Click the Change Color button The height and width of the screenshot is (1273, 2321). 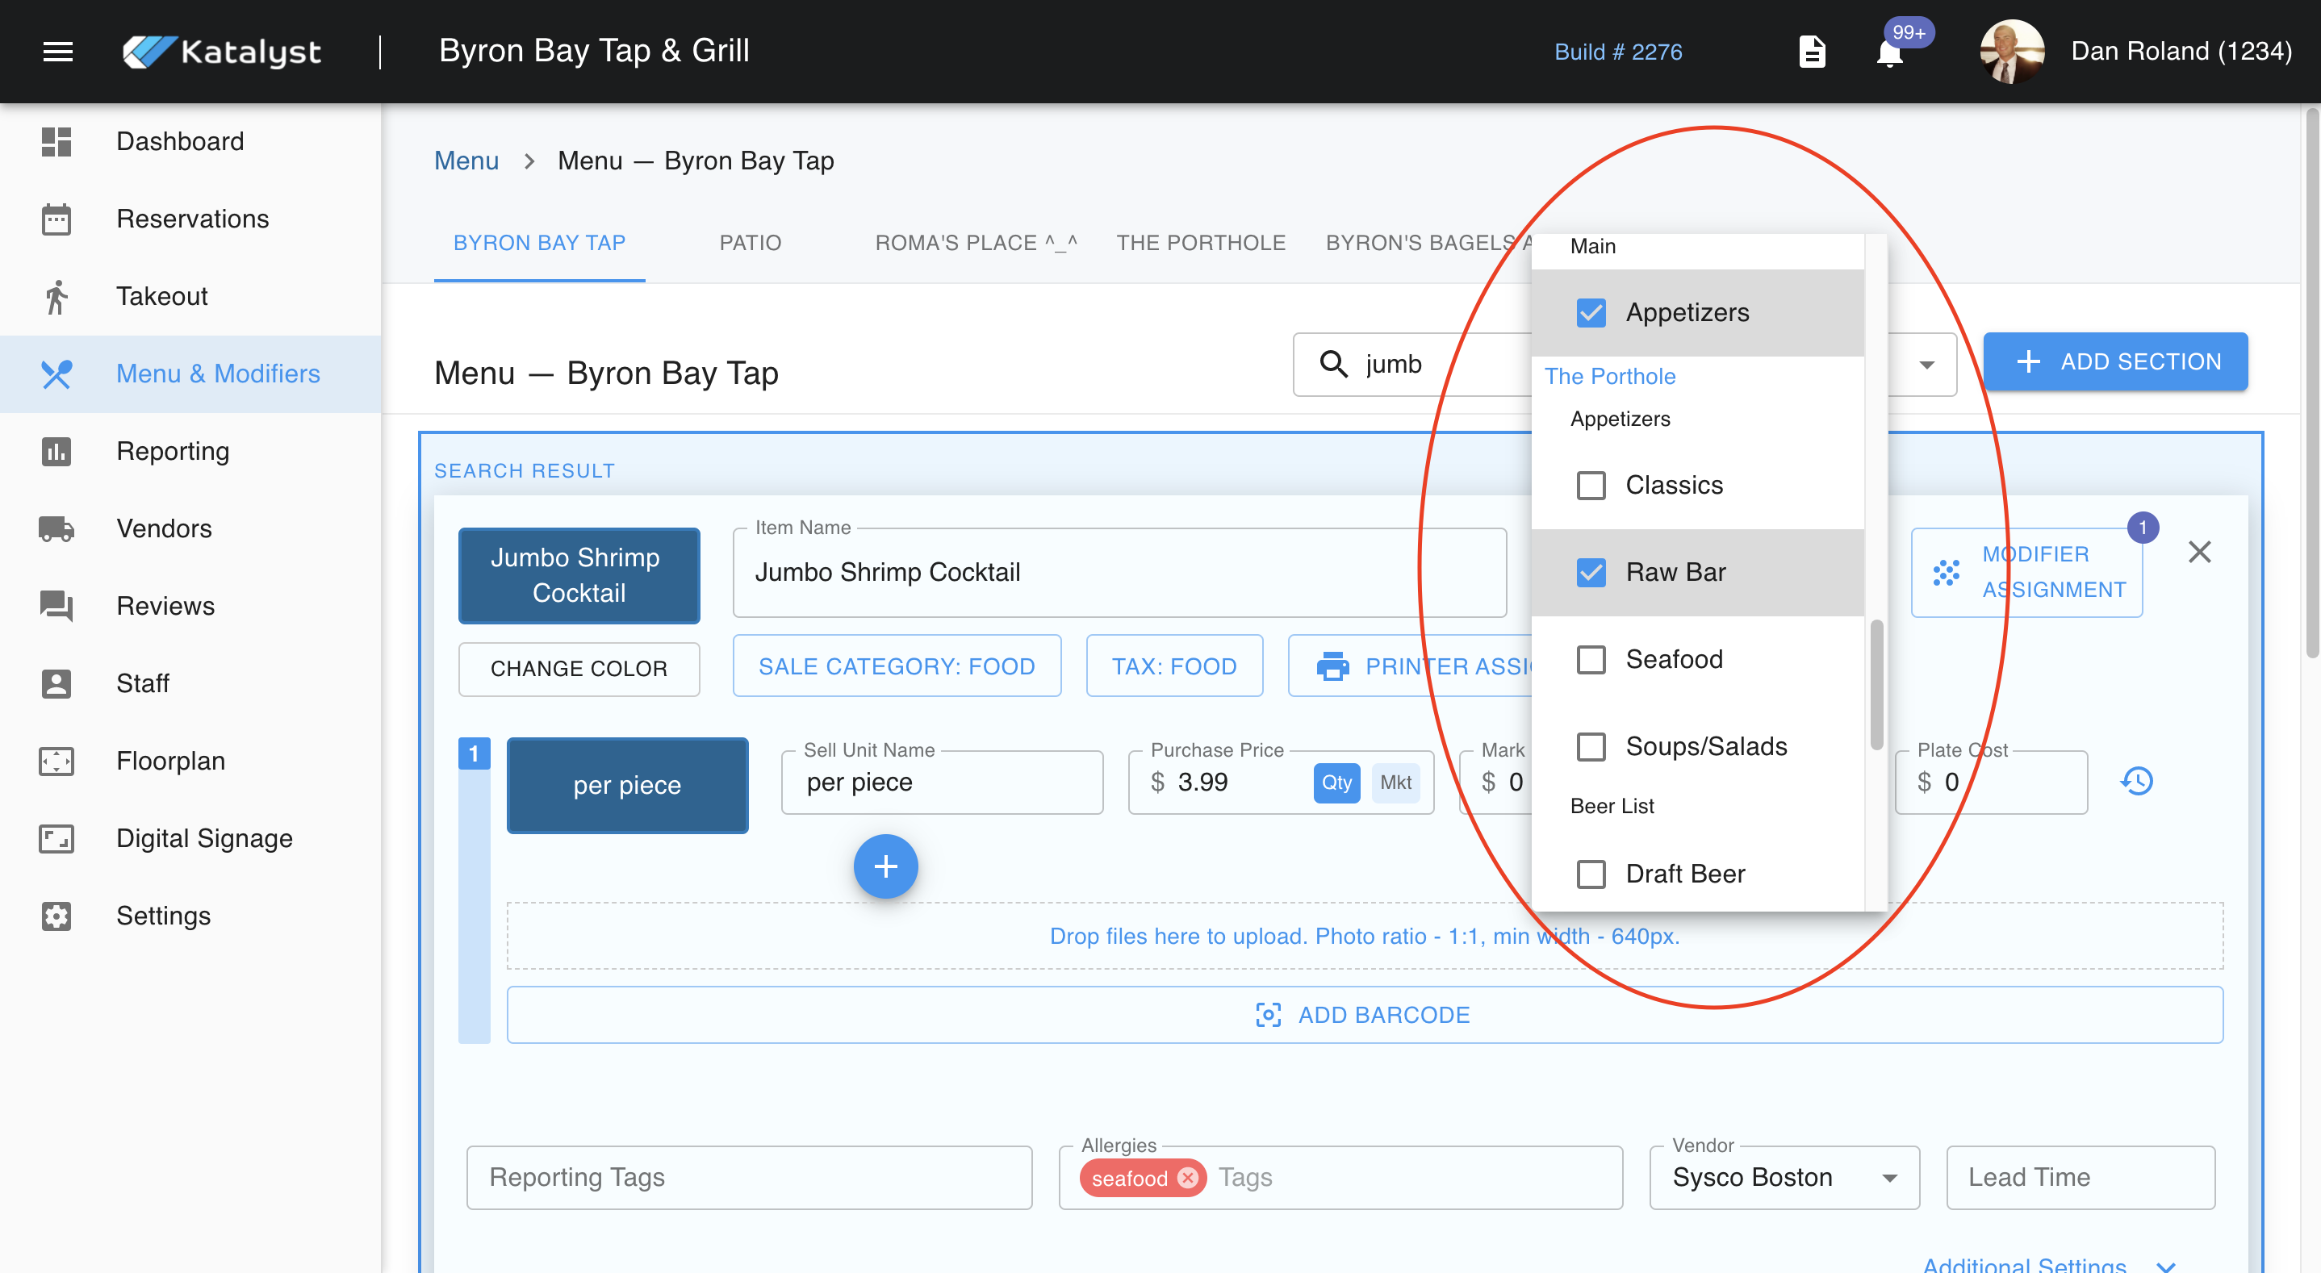point(579,669)
